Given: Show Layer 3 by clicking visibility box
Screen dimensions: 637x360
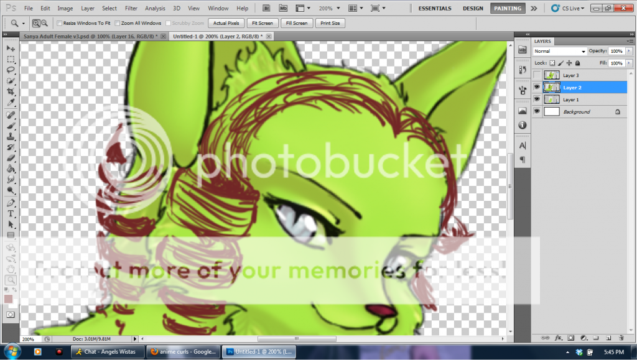Looking at the screenshot, I should point(537,75).
